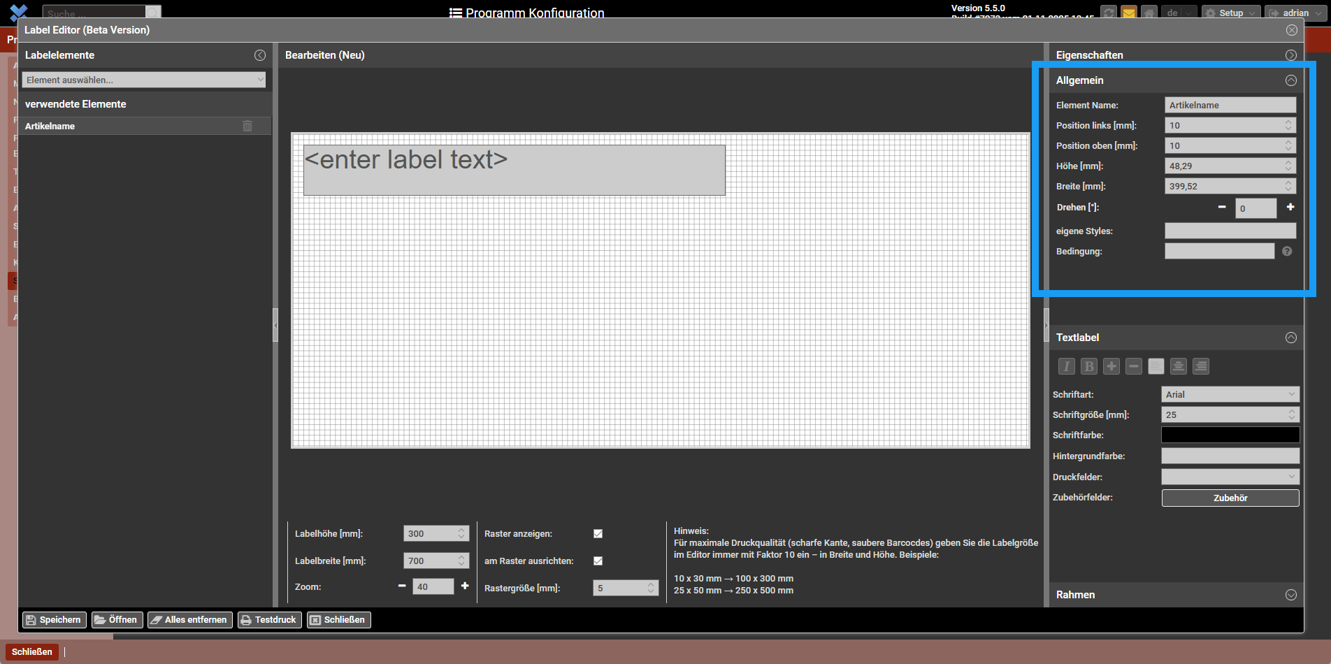1331x664 pixels.
Task: Left-align the text label
Action: click(1156, 366)
